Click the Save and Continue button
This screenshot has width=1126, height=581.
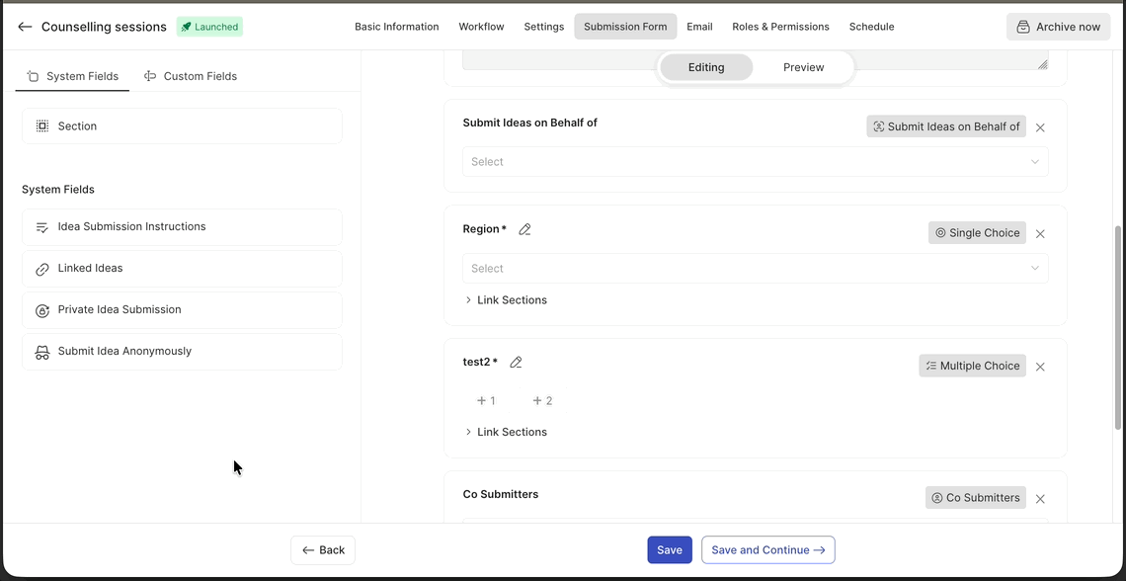point(767,550)
